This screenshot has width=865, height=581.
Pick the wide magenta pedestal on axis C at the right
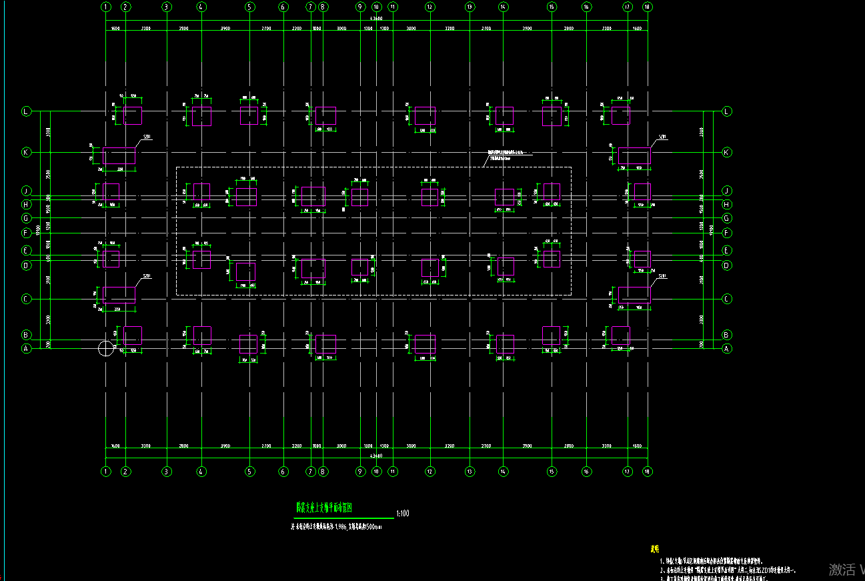point(634,295)
